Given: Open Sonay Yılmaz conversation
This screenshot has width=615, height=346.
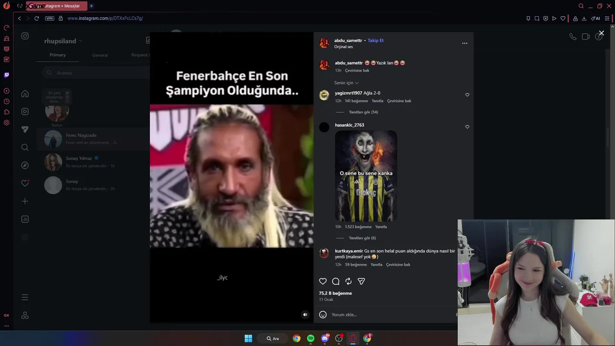Looking at the screenshot, I should (x=94, y=162).
